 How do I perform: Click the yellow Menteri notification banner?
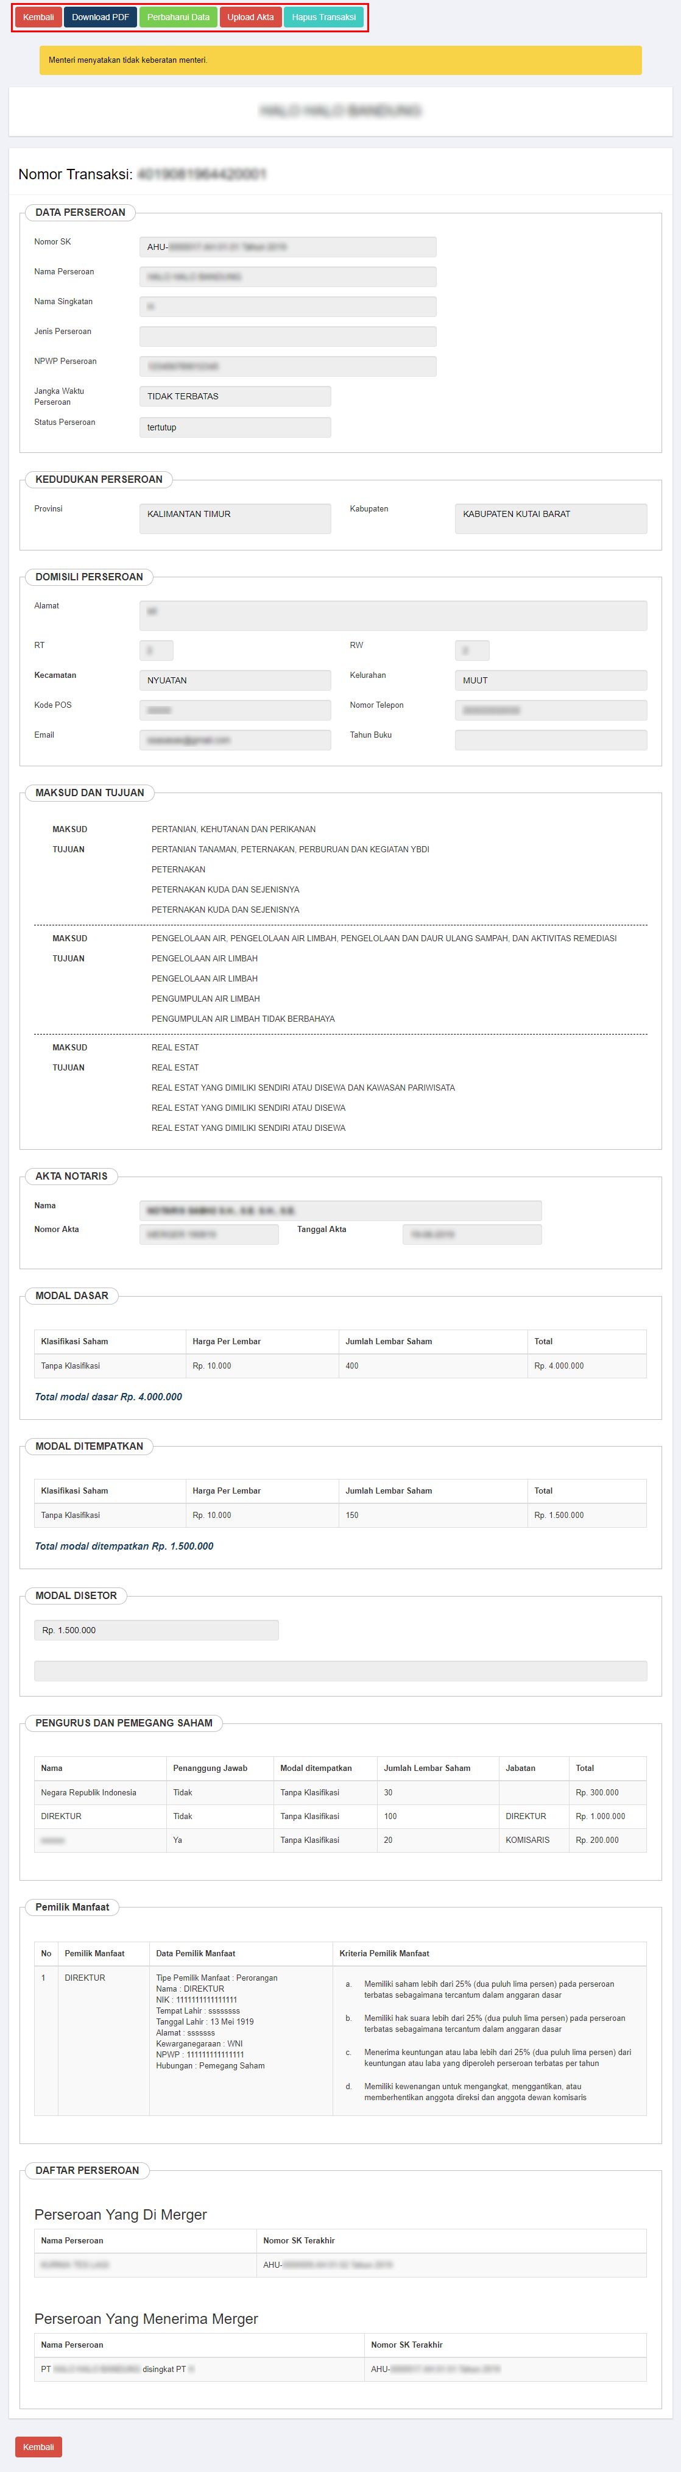pyautogui.click(x=340, y=60)
